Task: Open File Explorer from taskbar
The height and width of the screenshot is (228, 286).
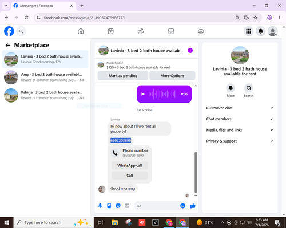Action: point(115,222)
